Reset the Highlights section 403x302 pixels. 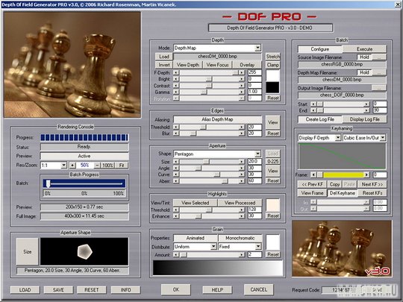[272, 216]
